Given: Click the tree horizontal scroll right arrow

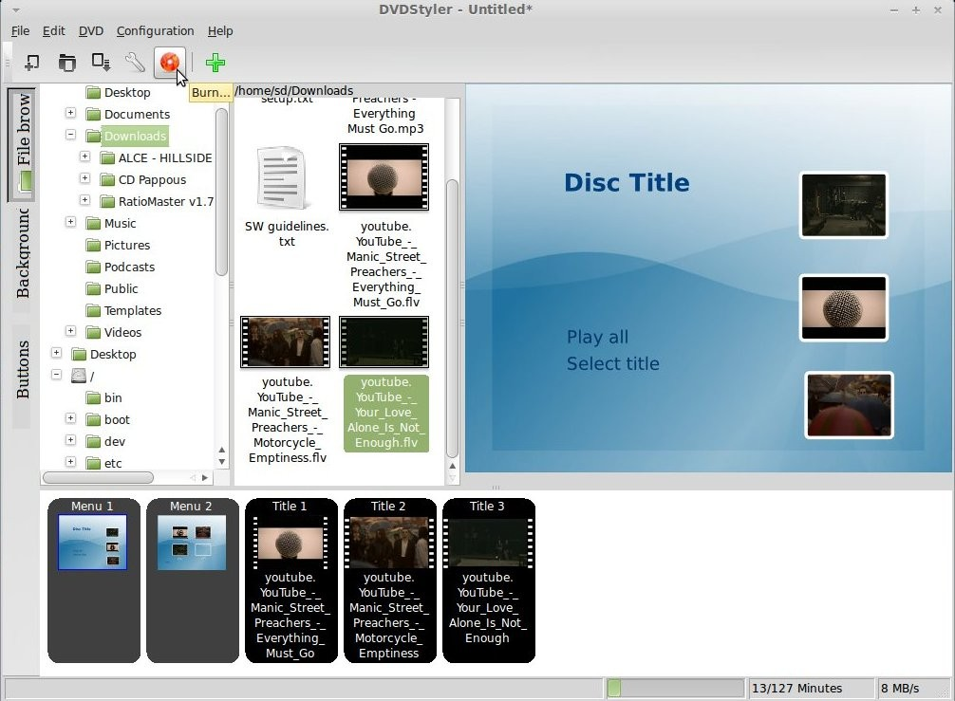Looking at the screenshot, I should coord(205,478).
